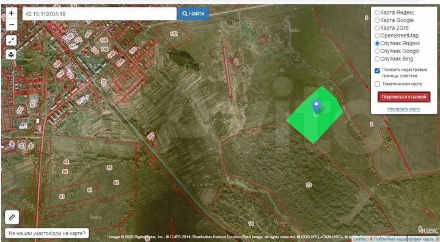Click parcel label 257 near road
The image size is (440, 242).
click(x=151, y=136)
